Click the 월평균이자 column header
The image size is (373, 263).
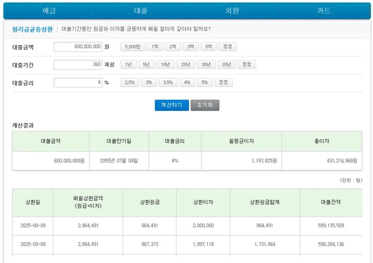(241, 141)
